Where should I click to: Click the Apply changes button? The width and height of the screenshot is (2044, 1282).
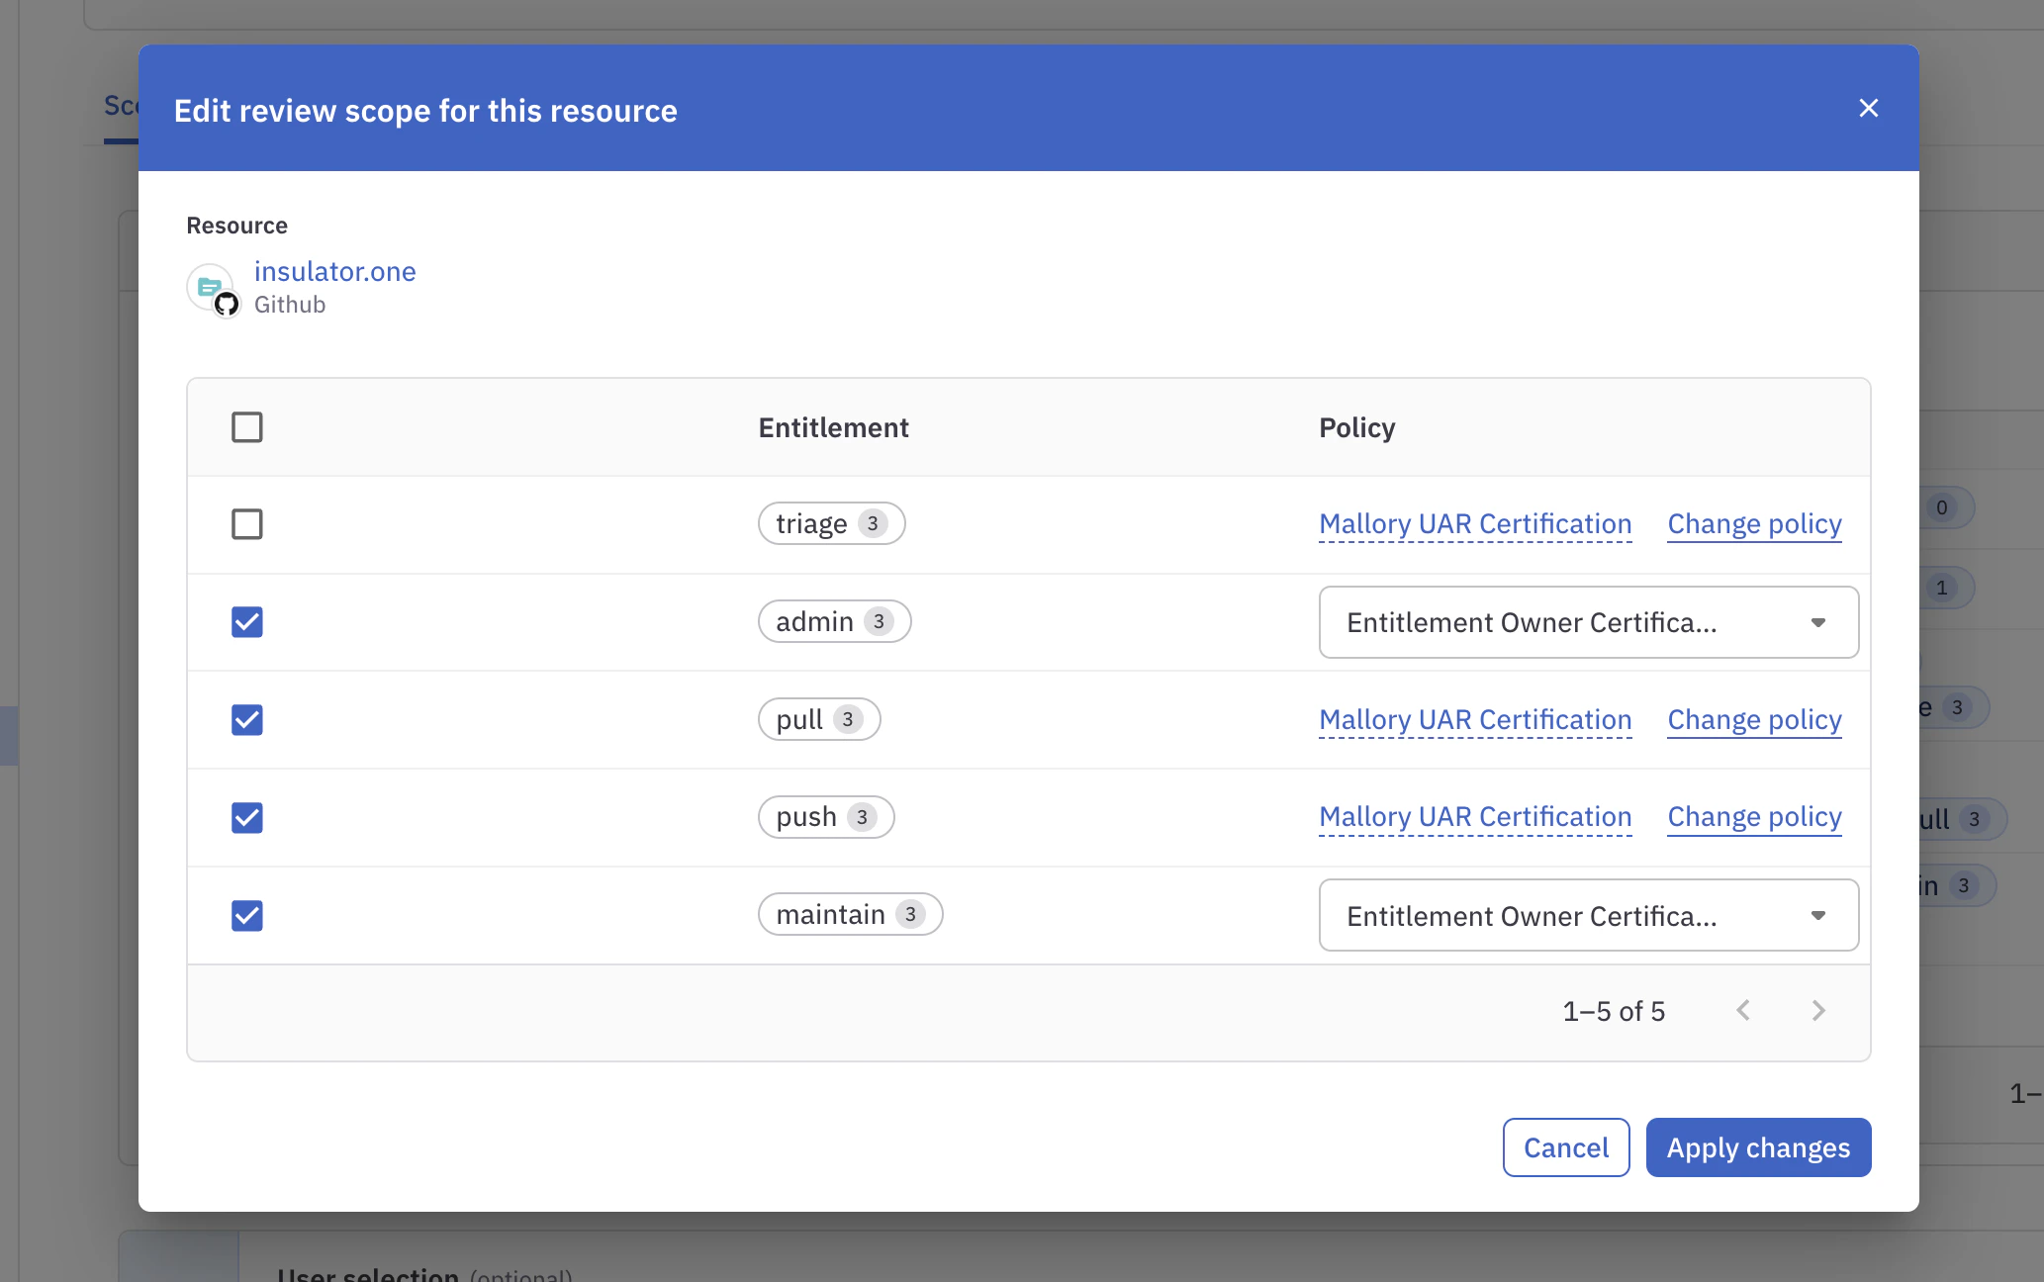point(1757,1146)
